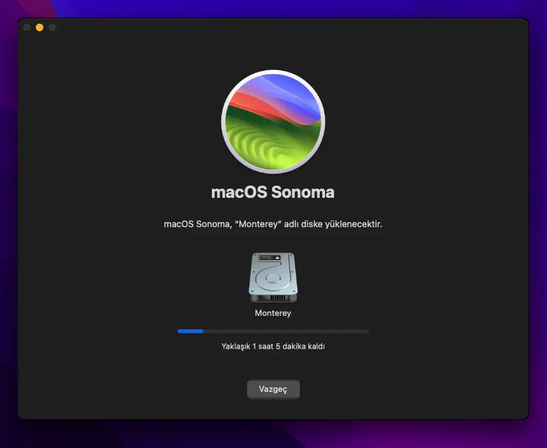Click the "adlı diske yüklenecektir" sentence
This screenshot has width=547, height=448.
pyautogui.click(x=273, y=224)
